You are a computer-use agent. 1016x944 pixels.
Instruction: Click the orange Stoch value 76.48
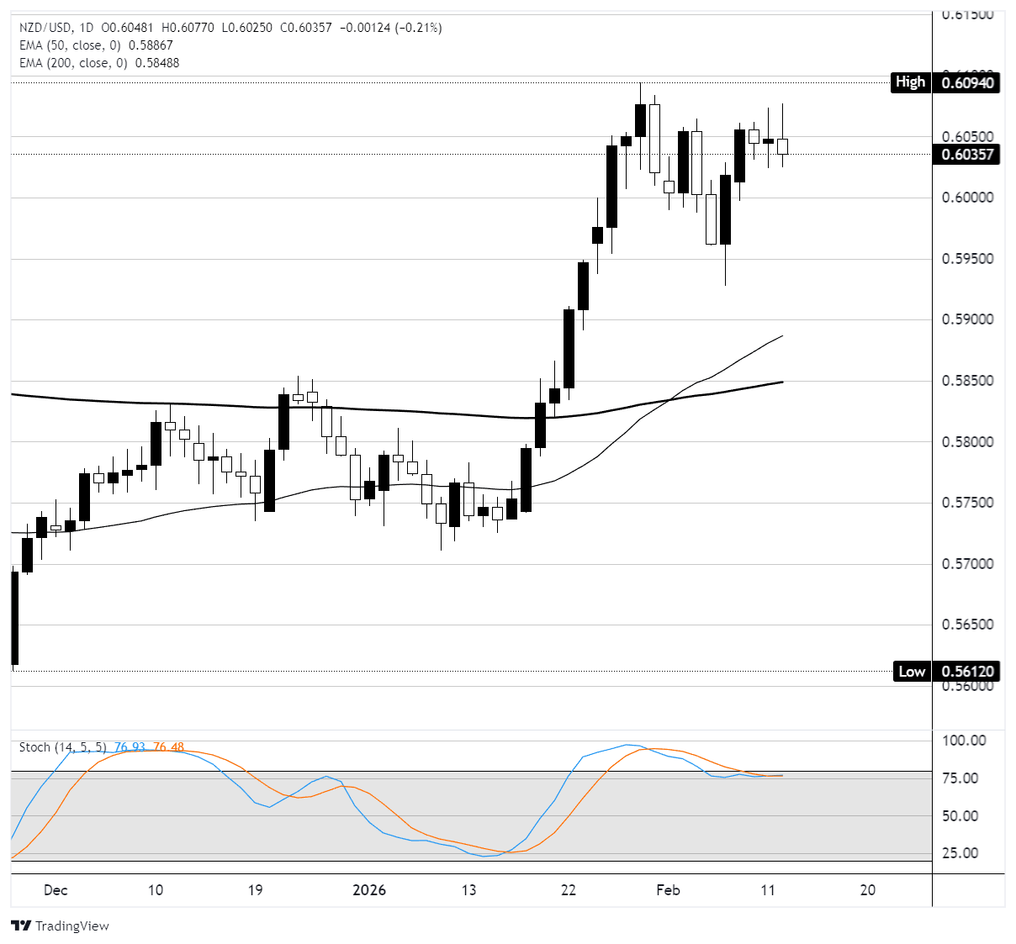pyautogui.click(x=168, y=747)
